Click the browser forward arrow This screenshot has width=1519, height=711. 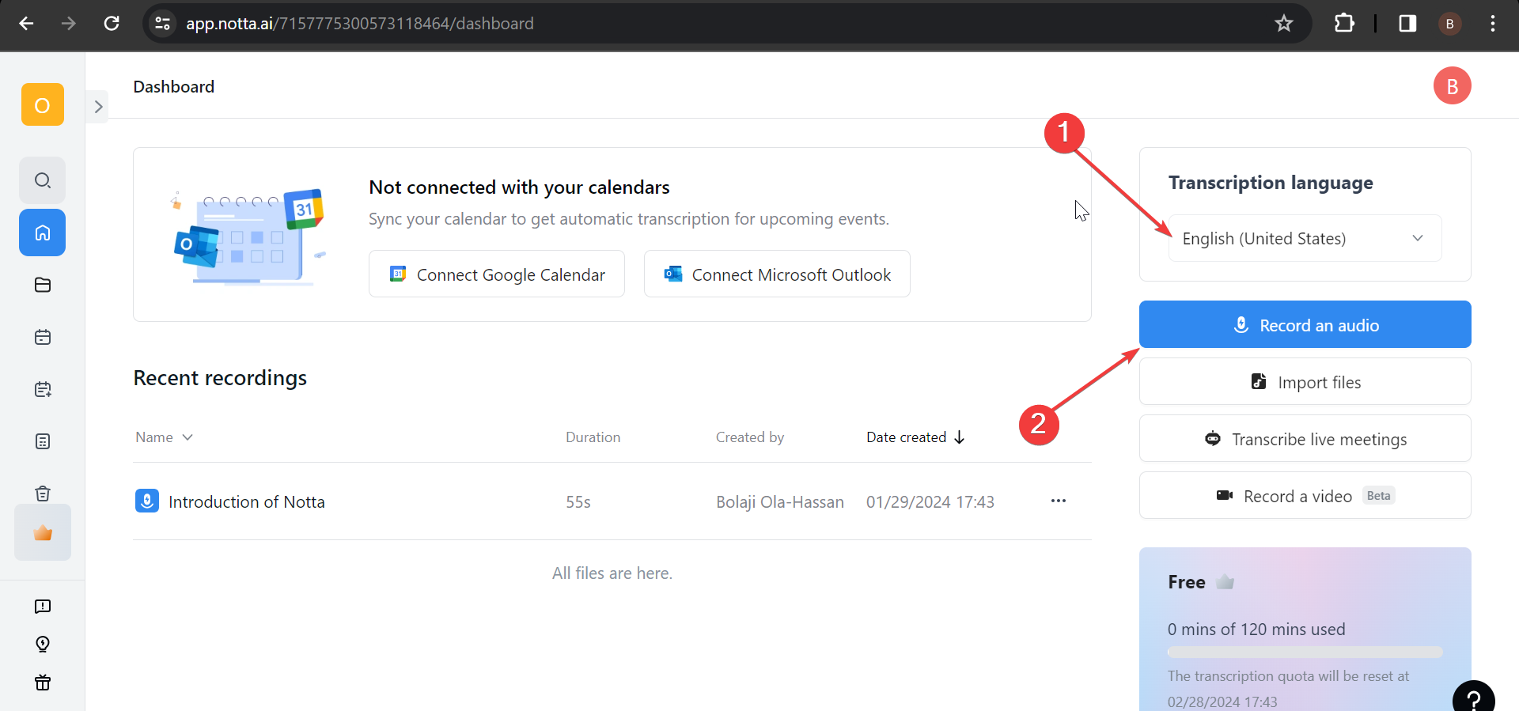coord(69,24)
